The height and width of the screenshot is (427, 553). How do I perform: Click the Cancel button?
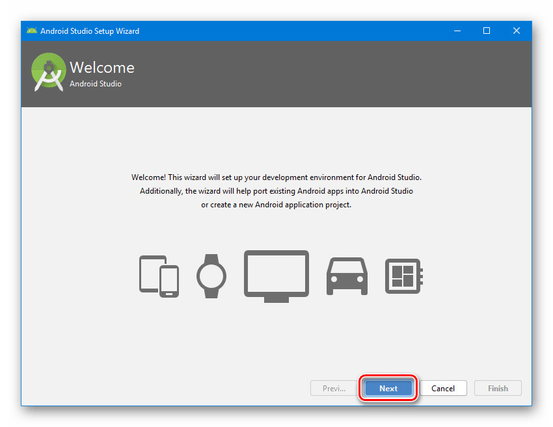[x=443, y=388]
